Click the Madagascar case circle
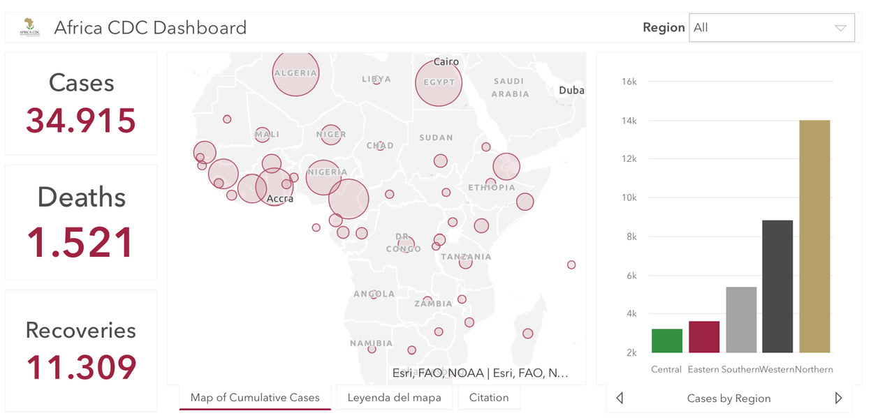 [528, 334]
